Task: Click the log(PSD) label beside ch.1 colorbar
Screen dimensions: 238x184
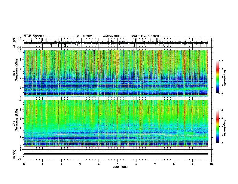Action: [225, 78]
